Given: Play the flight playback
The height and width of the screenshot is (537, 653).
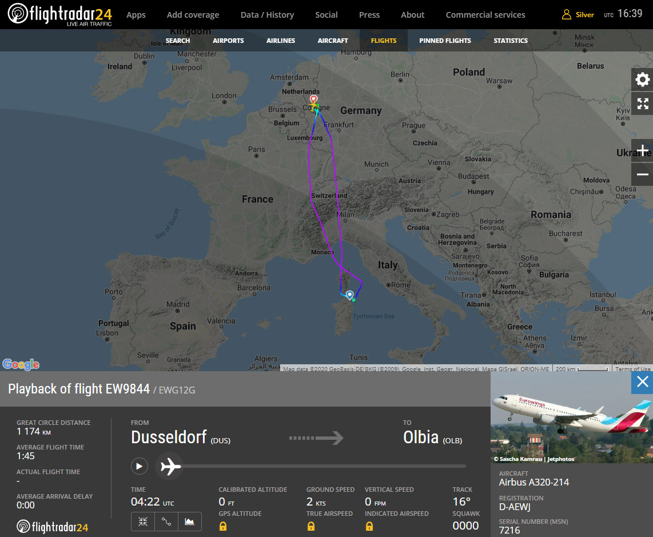Looking at the screenshot, I should (139, 466).
